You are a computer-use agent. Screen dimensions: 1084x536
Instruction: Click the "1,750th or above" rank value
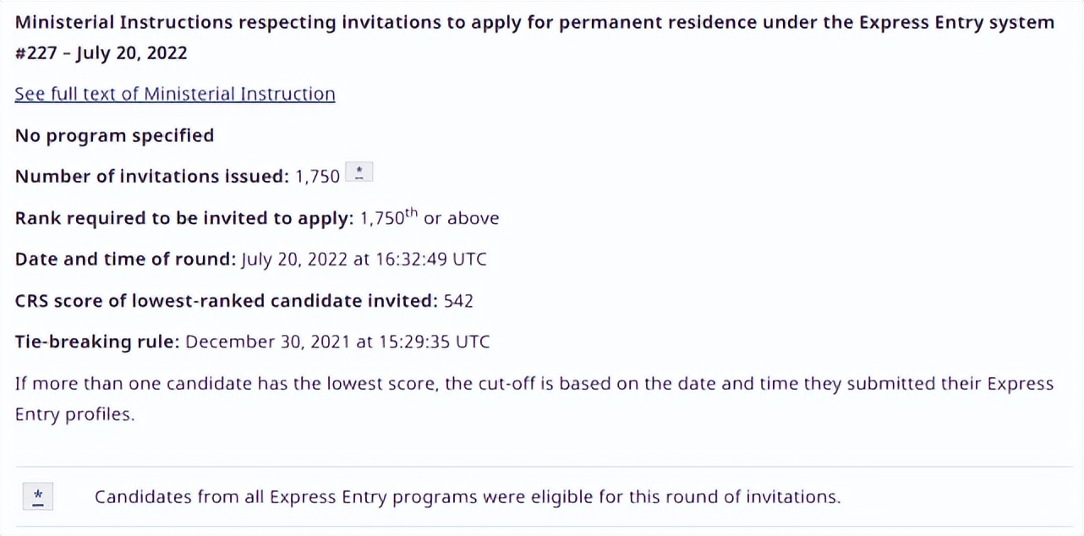[x=430, y=218]
